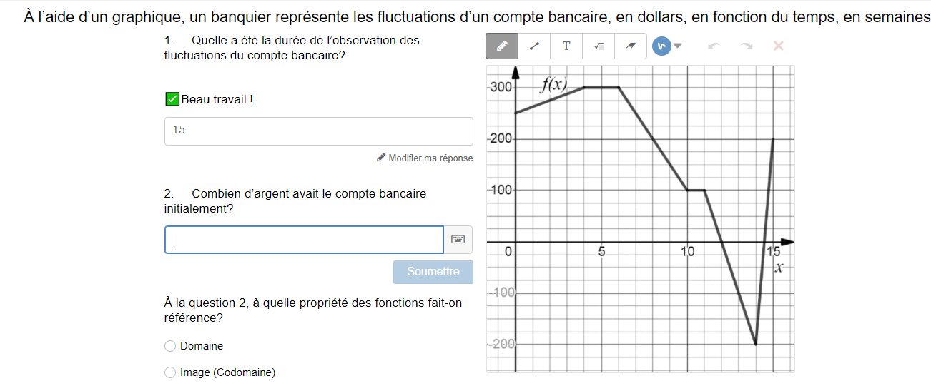The height and width of the screenshot is (391, 931).
Task: Select the Domaine radio option
Action: 170,346
